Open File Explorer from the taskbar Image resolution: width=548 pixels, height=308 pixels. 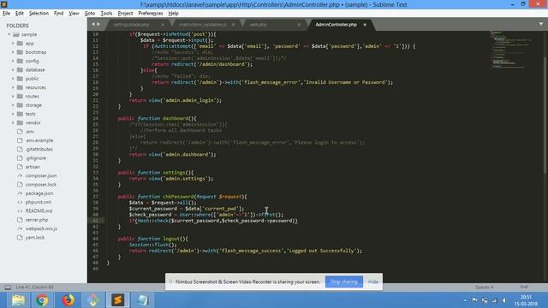pyautogui.click(x=18, y=300)
